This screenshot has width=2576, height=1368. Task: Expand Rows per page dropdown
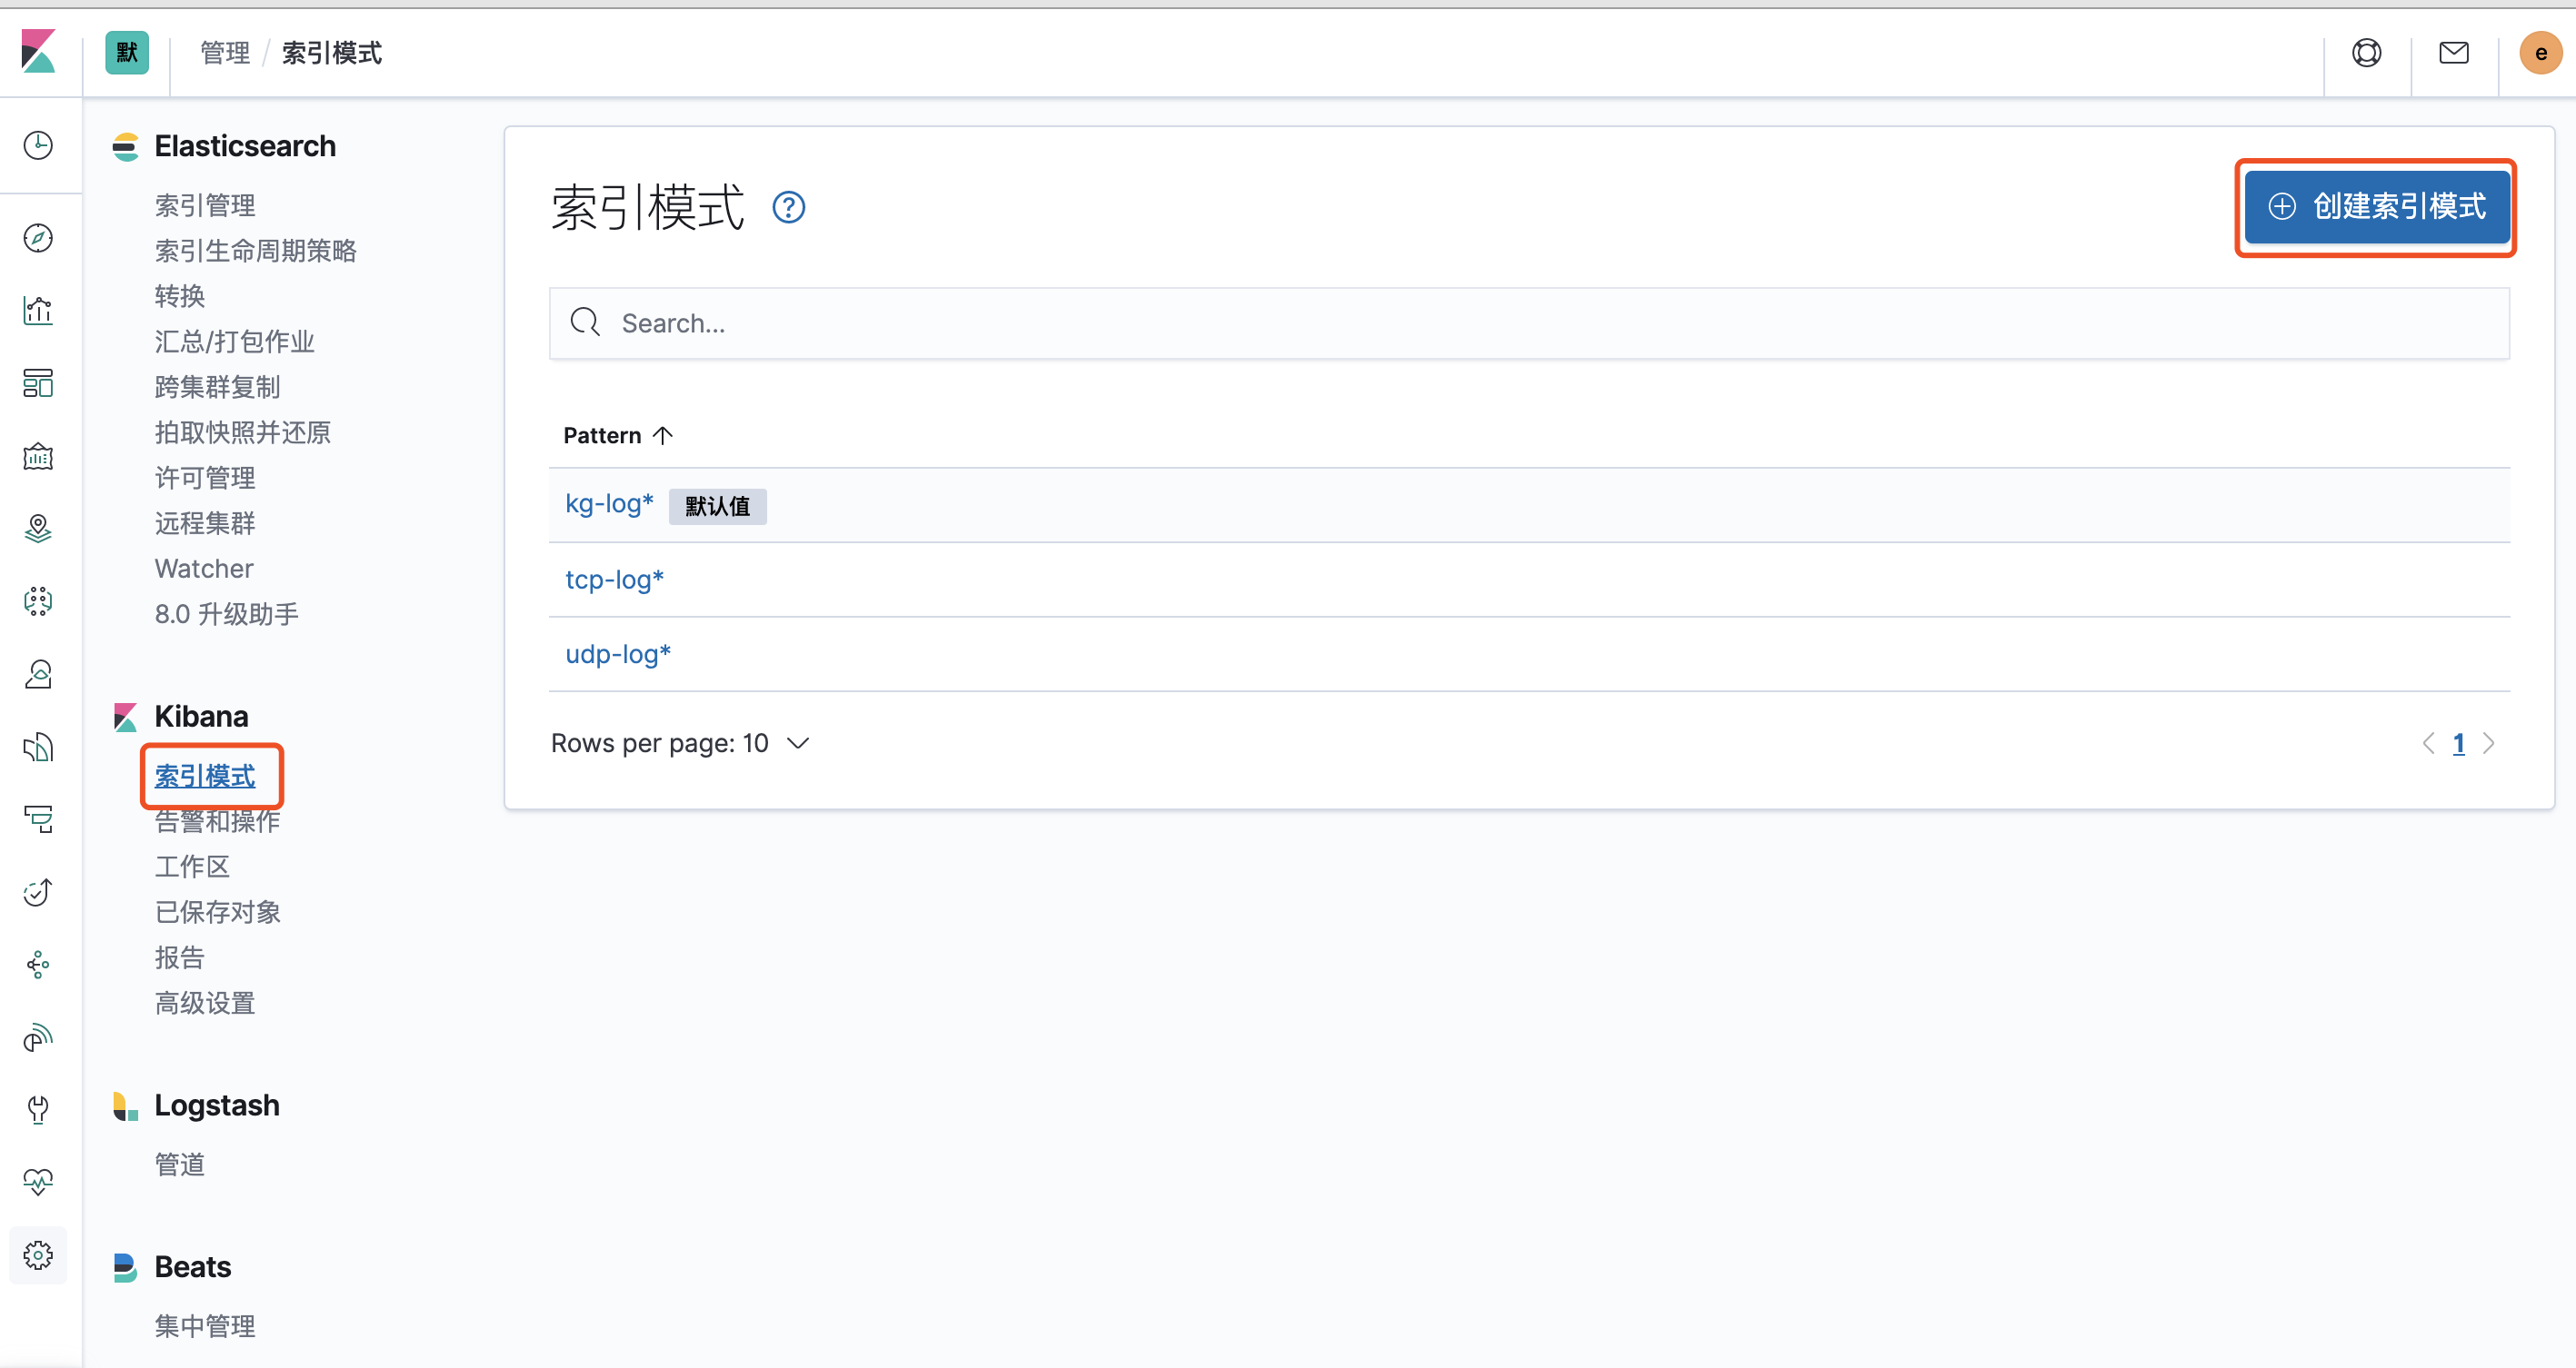[680, 743]
